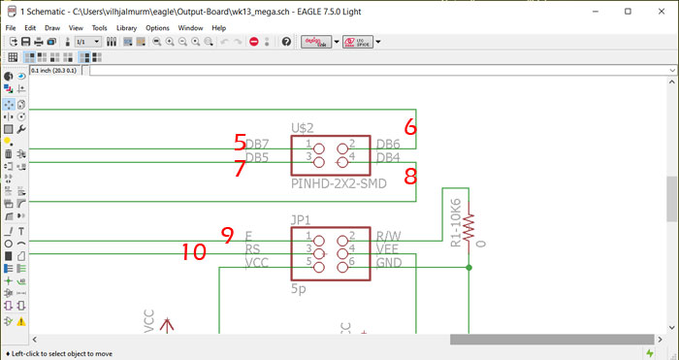Select the Polygon tool
Screen dimensions: 679x360
(x=21, y=256)
